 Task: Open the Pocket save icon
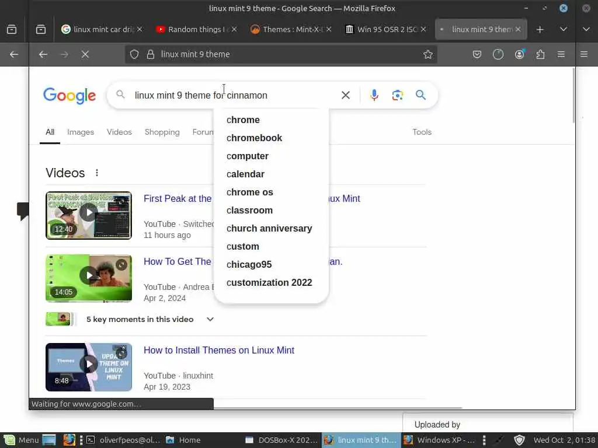[x=477, y=54]
